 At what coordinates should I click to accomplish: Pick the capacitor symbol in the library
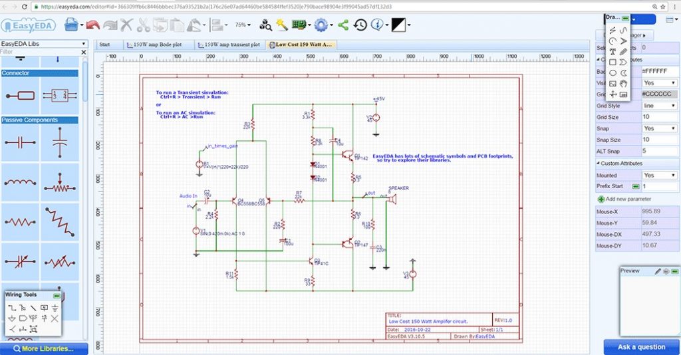pos(20,142)
